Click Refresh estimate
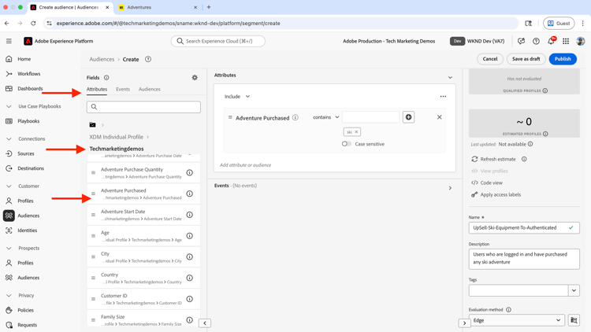Viewport: 591px width, 332px height. pyautogui.click(x=493, y=159)
